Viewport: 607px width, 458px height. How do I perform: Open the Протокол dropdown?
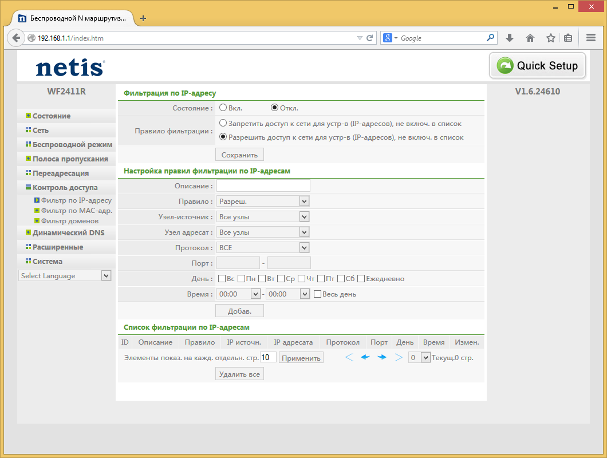pos(263,248)
